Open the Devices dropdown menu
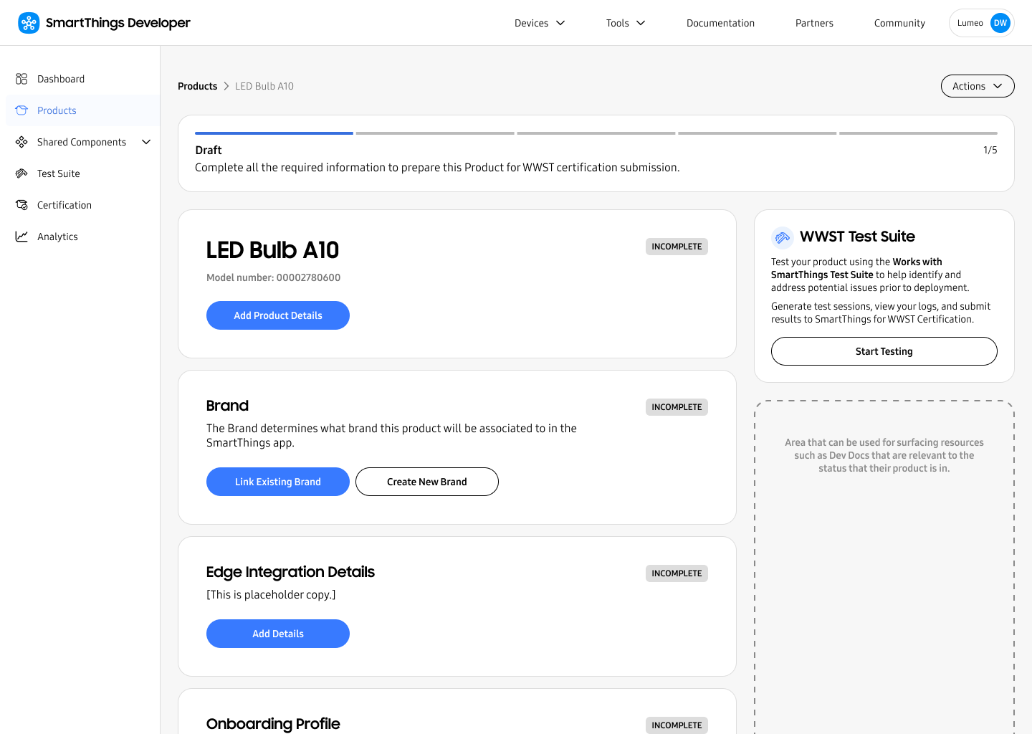Screen dimensions: 1032x734 click(x=540, y=23)
